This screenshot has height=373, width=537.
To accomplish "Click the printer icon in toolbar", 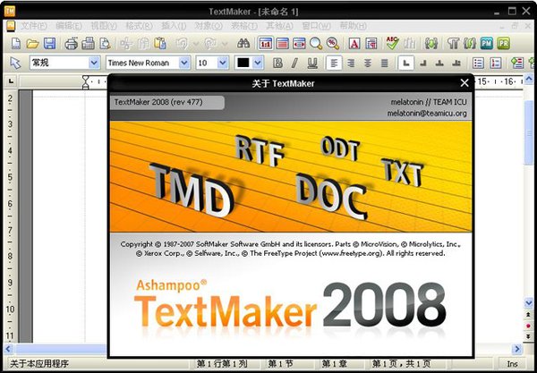I will (x=72, y=44).
